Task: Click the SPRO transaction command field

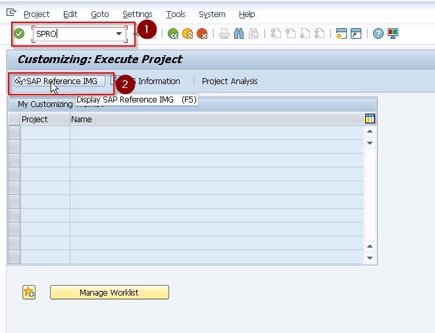Action: point(80,34)
